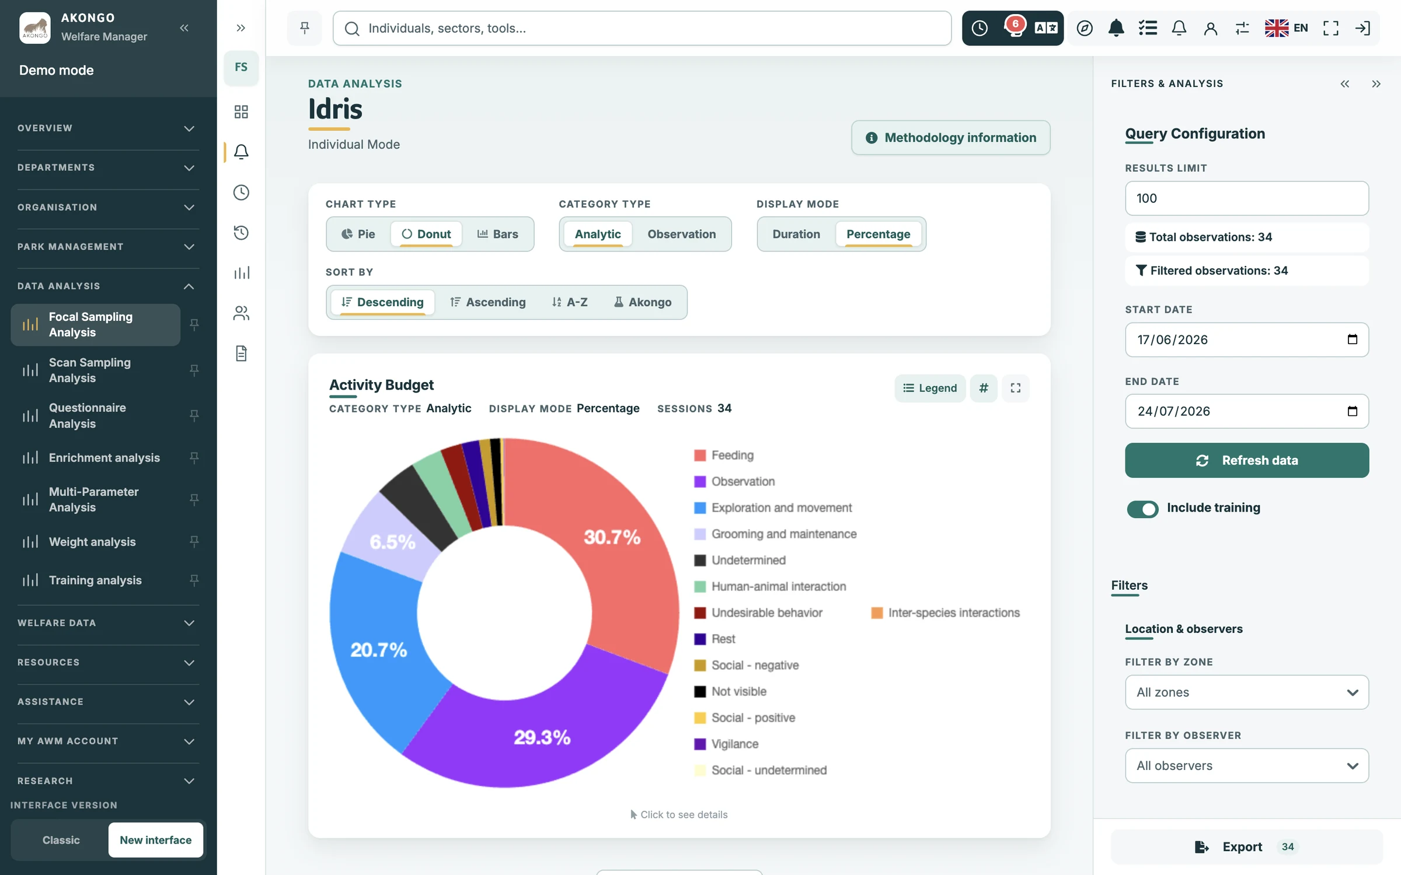The image size is (1401, 875).
Task: Click the Refresh data button
Action: pos(1246,460)
